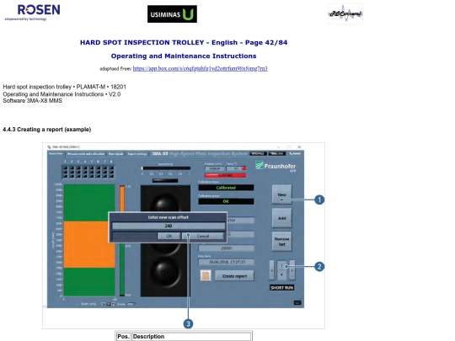
Task: Click the Fraunhofer logo
Action: (x=276, y=167)
